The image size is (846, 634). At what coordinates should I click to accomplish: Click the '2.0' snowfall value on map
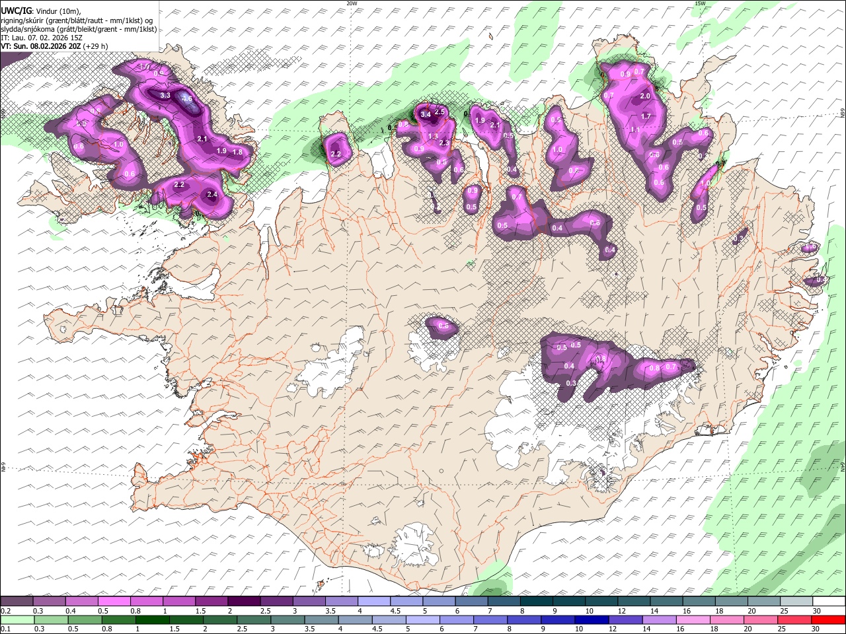[x=646, y=96]
